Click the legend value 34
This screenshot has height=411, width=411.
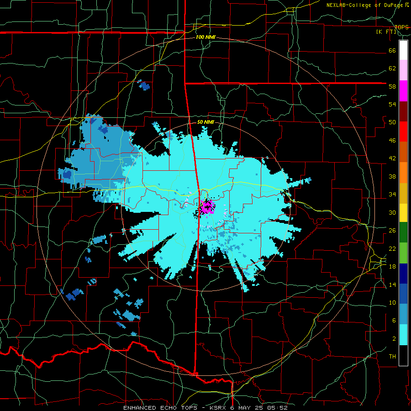(x=392, y=195)
